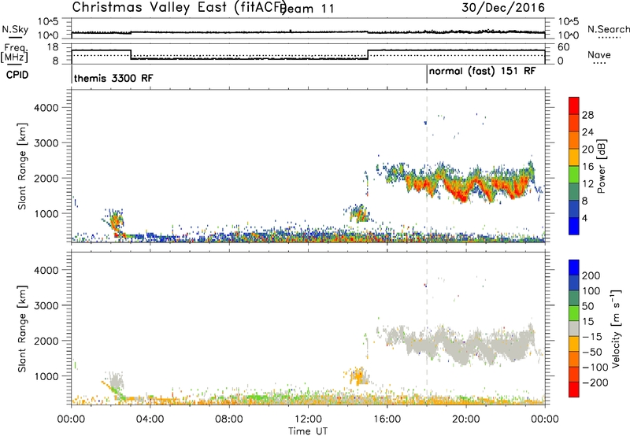Image resolution: width=630 pixels, height=436 pixels.
Task: Pick the red bottom of velocity colorbar
Action: (x=574, y=390)
